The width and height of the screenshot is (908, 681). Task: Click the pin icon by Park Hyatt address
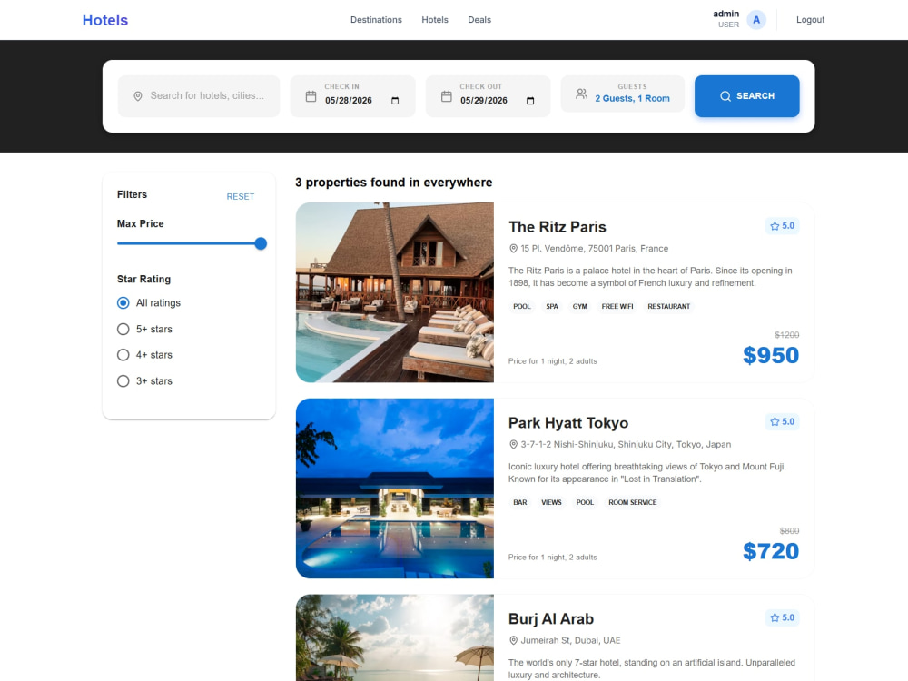513,445
